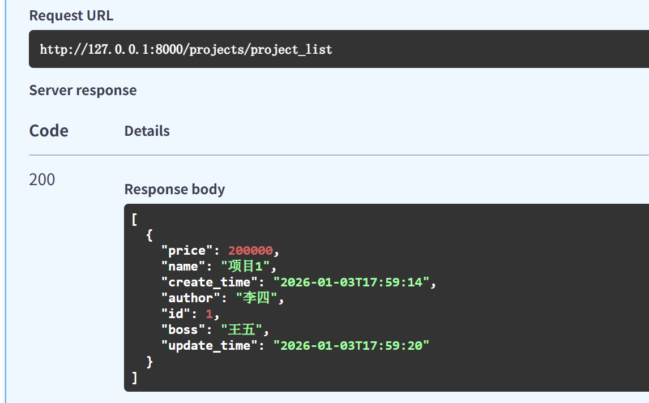Select the author value "李四"
The image size is (649, 403).
pyautogui.click(x=257, y=298)
